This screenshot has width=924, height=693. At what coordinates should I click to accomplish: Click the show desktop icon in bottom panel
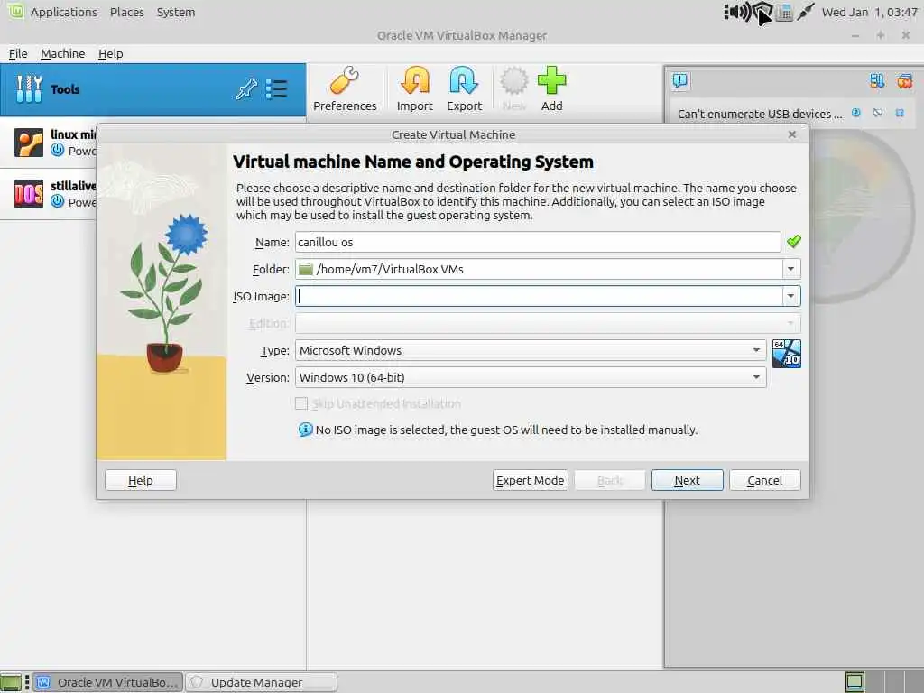[x=11, y=682]
